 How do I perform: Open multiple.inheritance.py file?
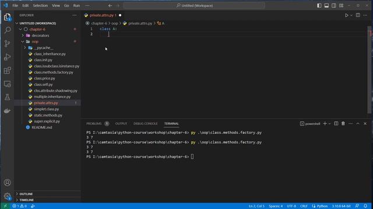(52, 97)
